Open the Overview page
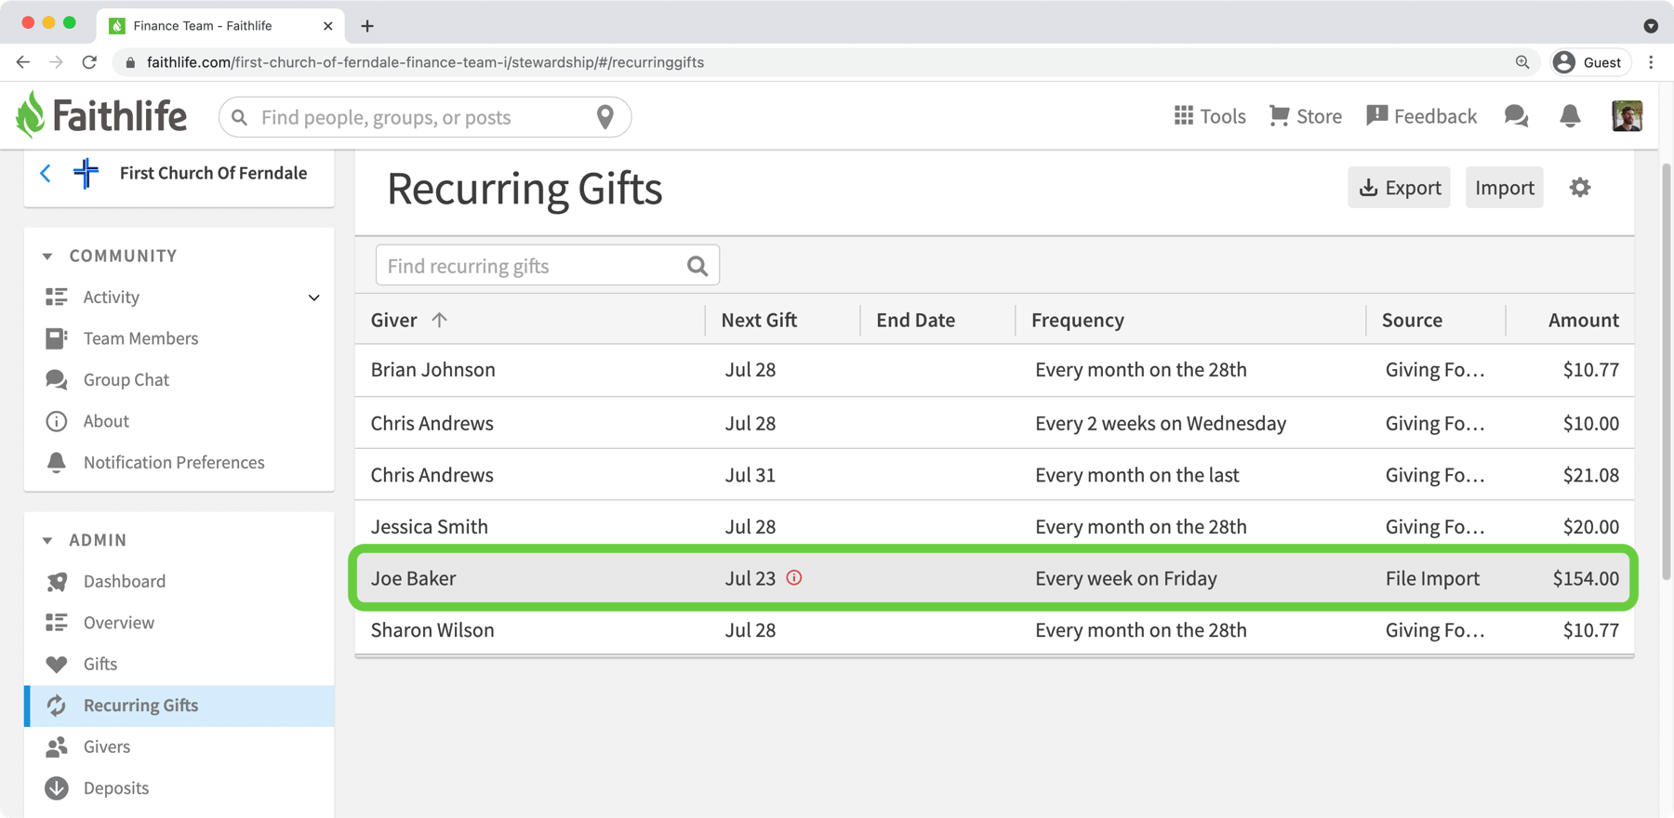 pos(119,623)
